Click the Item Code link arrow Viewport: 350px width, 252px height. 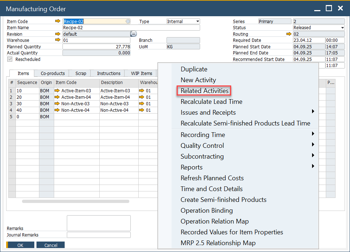pos(58,21)
